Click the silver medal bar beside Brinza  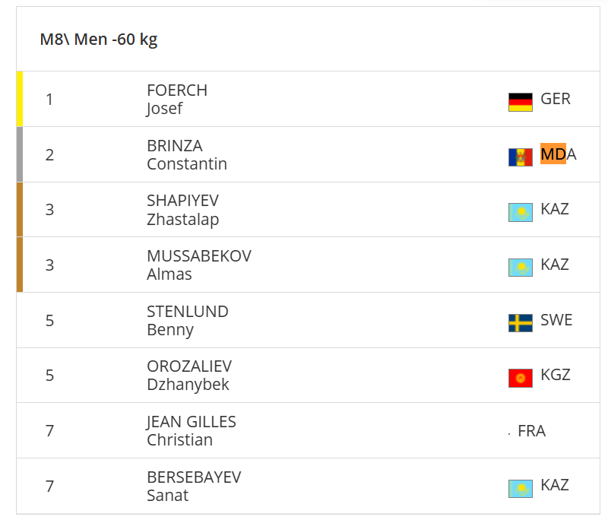[20, 154]
